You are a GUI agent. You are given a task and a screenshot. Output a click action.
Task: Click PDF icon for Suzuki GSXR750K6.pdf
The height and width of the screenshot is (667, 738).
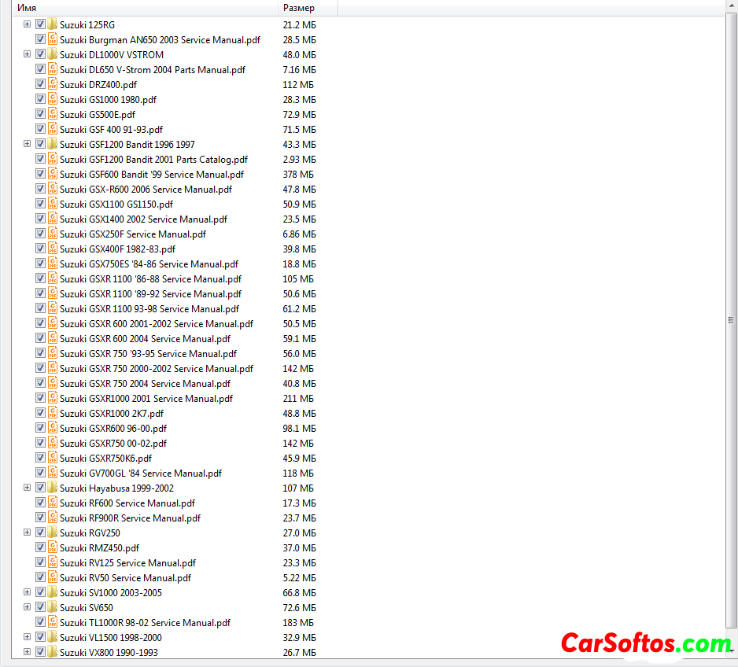pos(53,459)
